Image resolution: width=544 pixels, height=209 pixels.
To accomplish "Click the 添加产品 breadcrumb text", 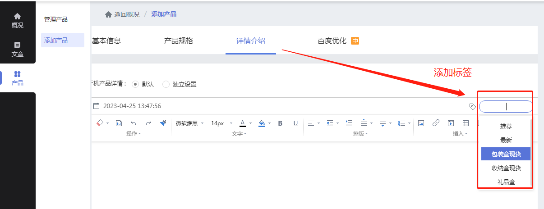I will (x=164, y=14).
